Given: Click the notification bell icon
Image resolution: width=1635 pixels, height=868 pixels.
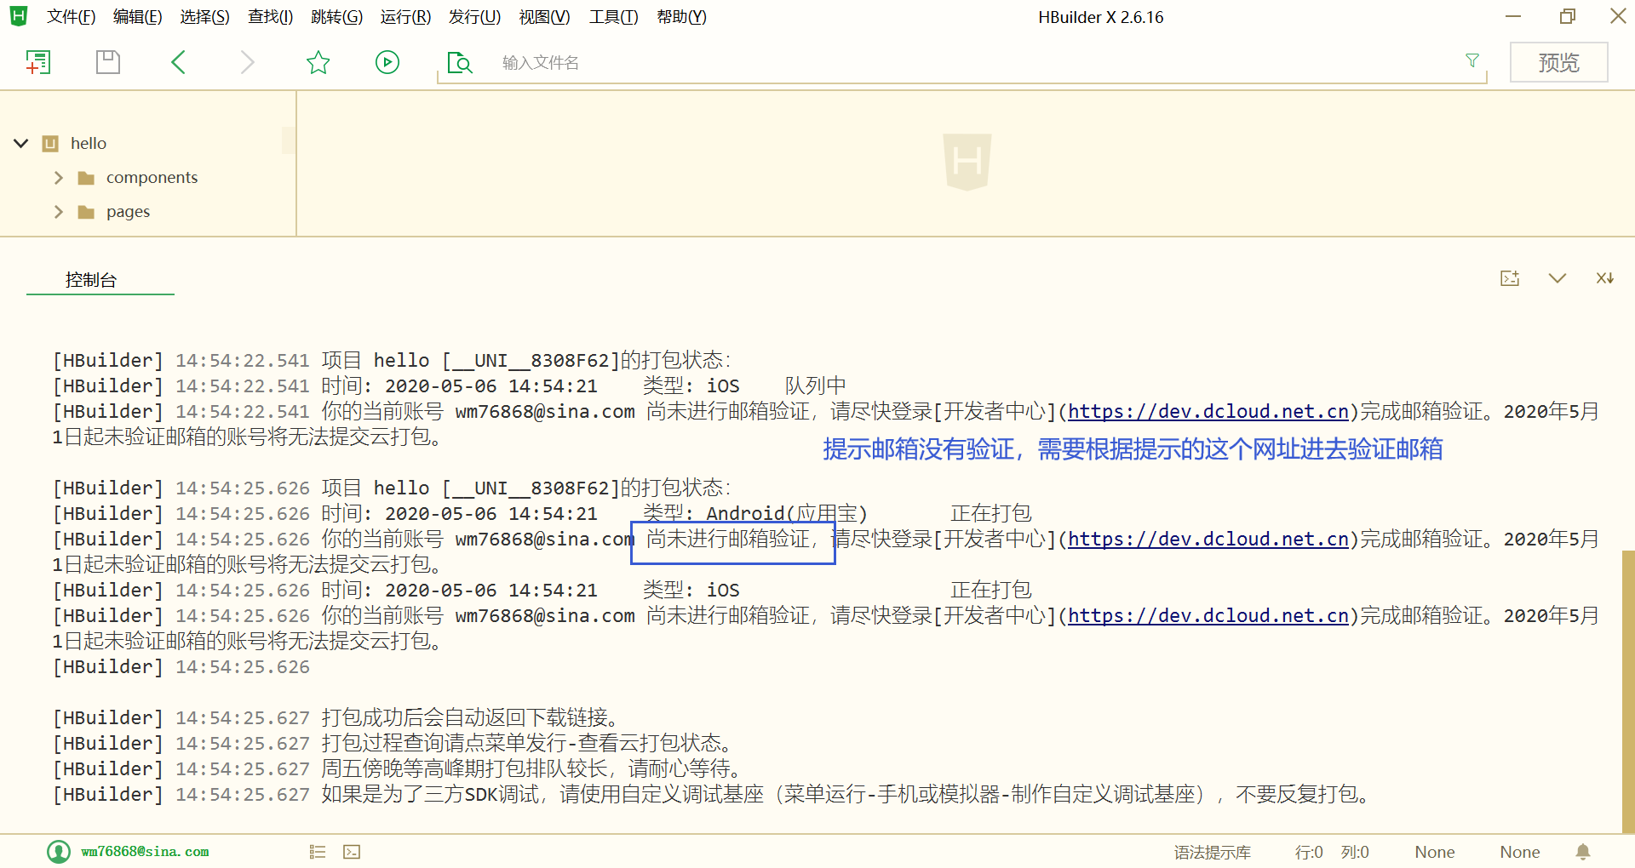Looking at the screenshot, I should (x=1583, y=852).
